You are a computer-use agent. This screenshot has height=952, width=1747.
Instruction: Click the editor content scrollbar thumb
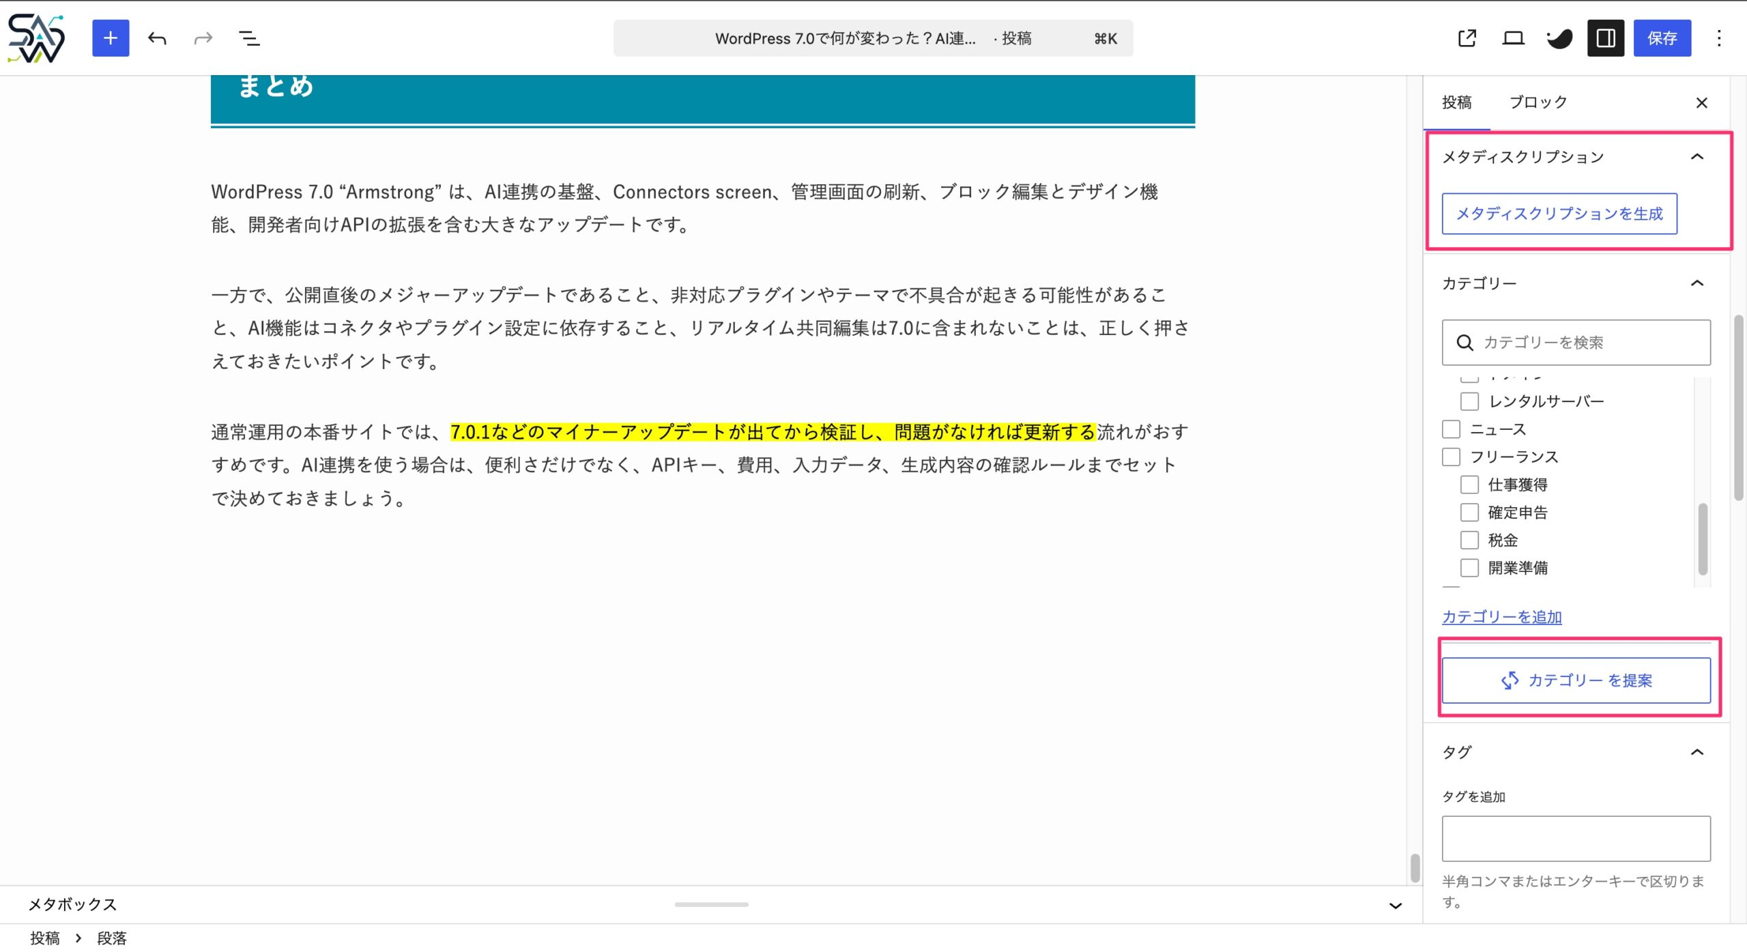click(x=1415, y=867)
